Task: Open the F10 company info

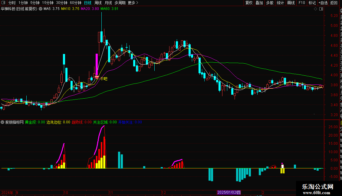Action: point(302,3)
